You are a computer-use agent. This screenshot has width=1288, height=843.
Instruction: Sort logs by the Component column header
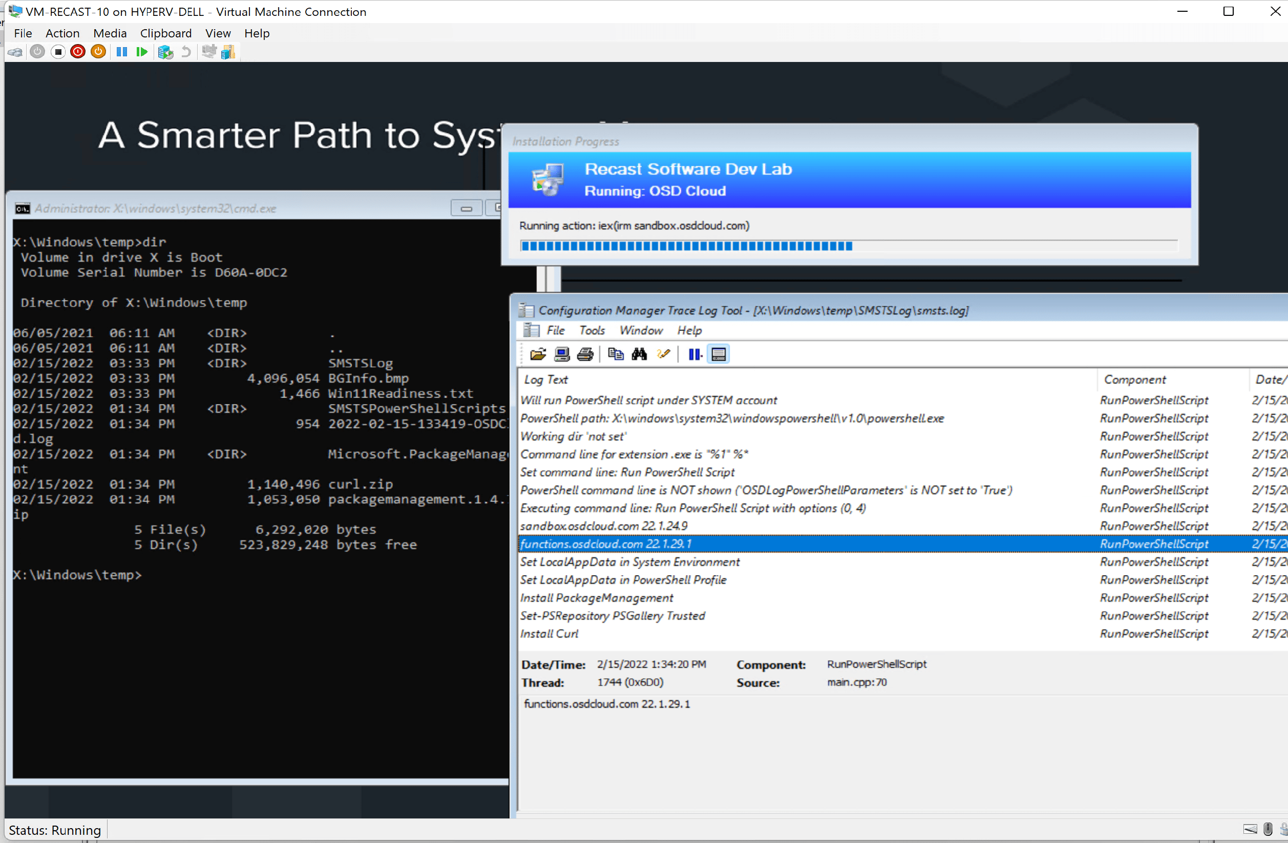point(1135,380)
